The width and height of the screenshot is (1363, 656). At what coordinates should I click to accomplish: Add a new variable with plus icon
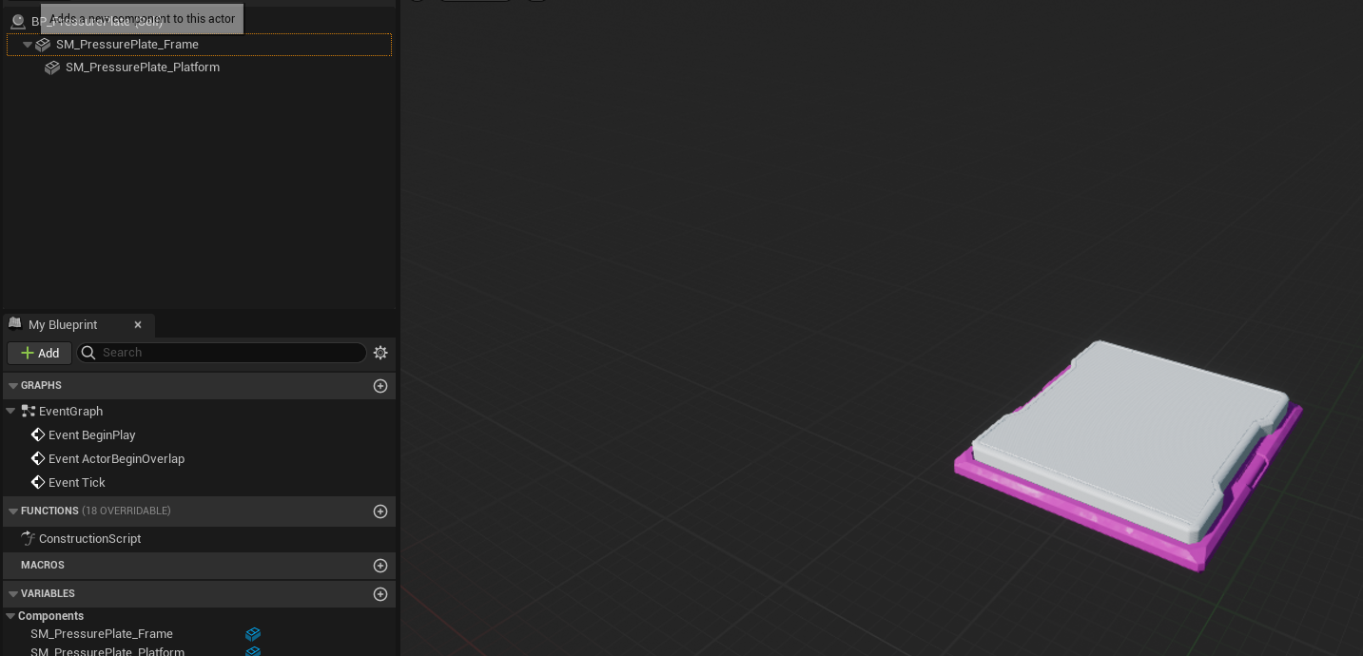coord(380,594)
